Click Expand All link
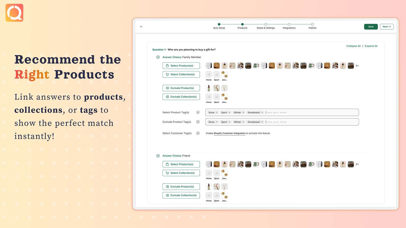The height and width of the screenshot is (228, 406). tap(371, 46)
